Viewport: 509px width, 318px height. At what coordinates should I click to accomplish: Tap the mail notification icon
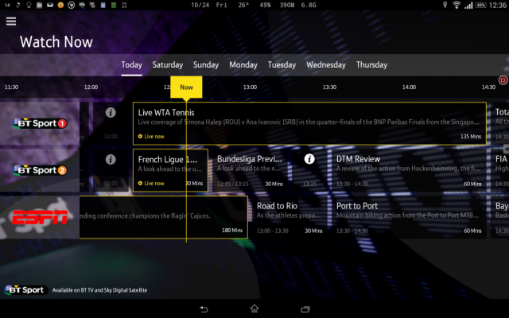coord(49,5)
